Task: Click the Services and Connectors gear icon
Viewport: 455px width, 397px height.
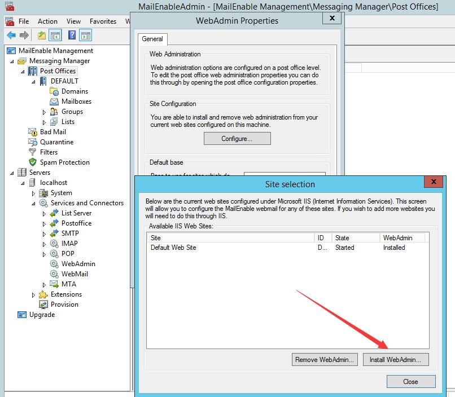Action: click(43, 203)
